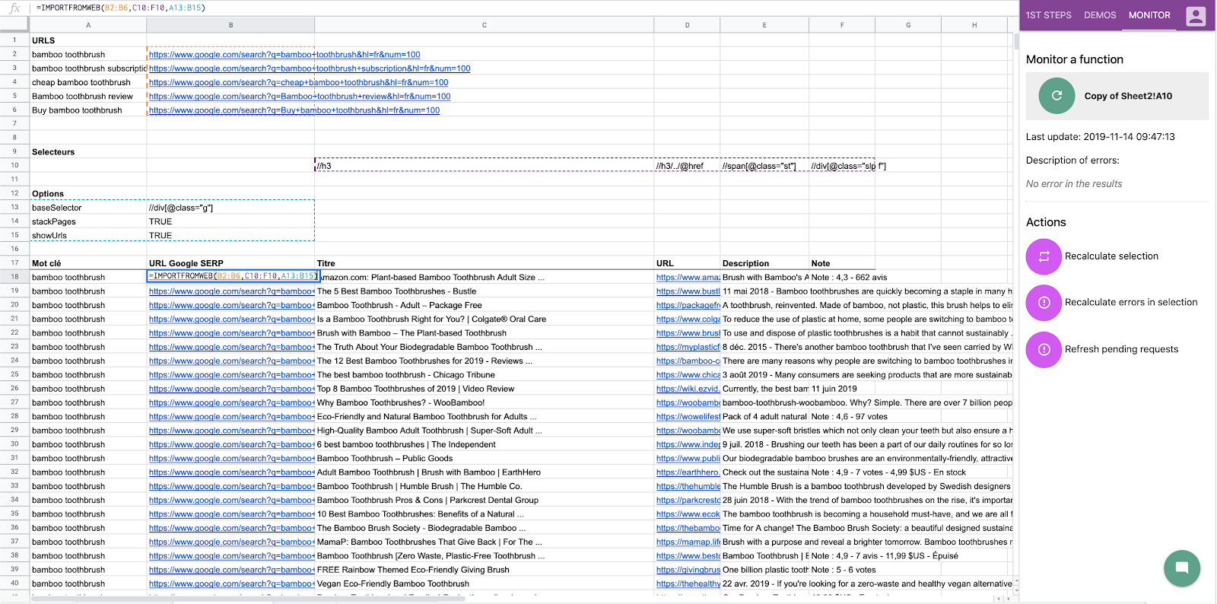Open the green chat bubble widget
Viewport: 1217px width, 604px height.
pyautogui.click(x=1182, y=567)
